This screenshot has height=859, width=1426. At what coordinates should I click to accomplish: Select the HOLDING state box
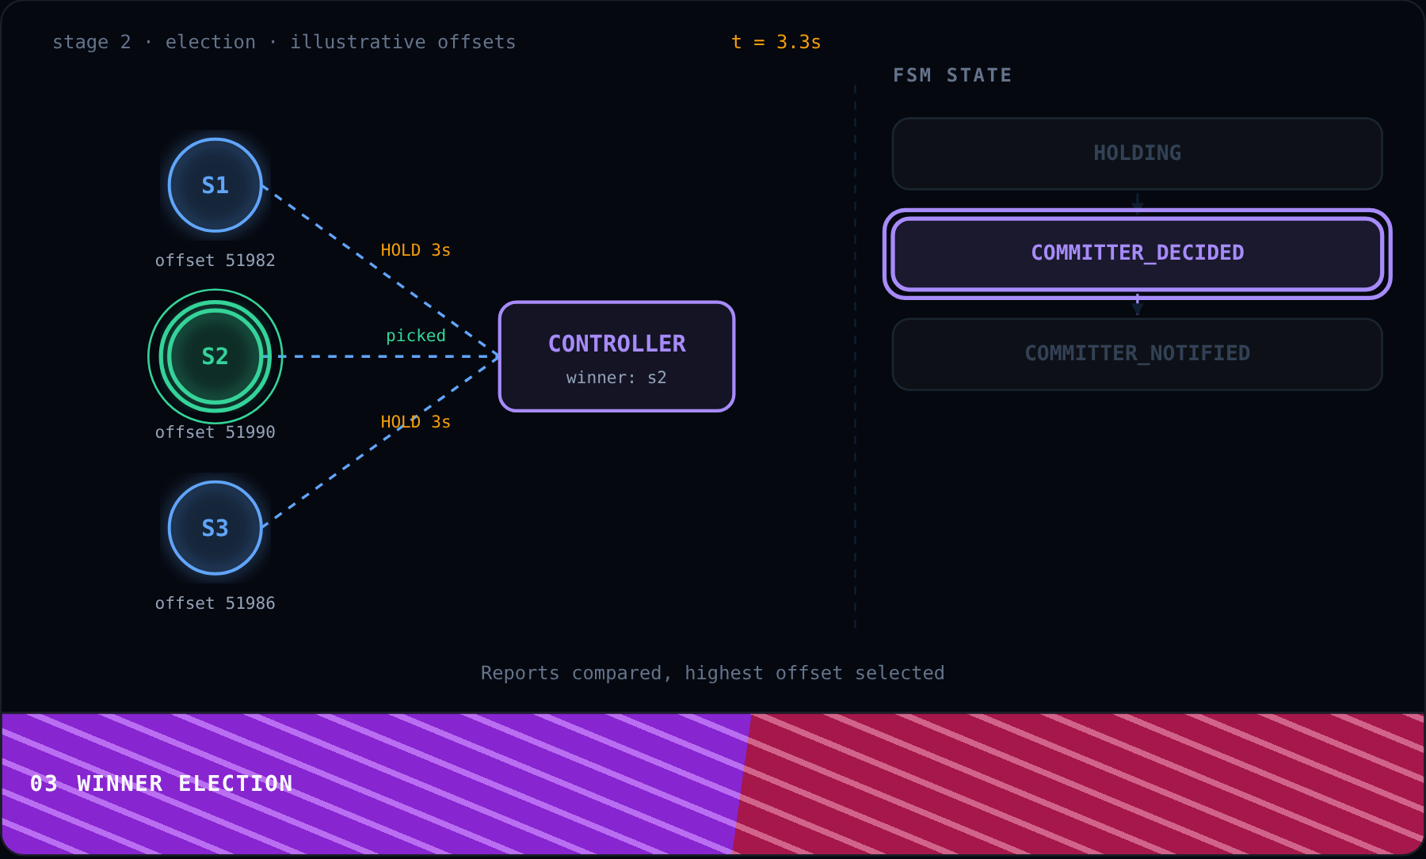pyautogui.click(x=1138, y=154)
